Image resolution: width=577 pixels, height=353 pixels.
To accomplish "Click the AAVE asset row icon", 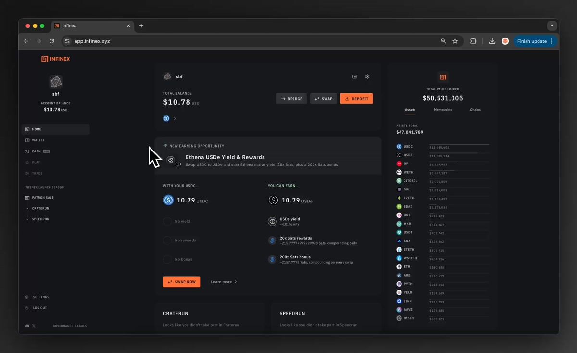I will pos(399,310).
